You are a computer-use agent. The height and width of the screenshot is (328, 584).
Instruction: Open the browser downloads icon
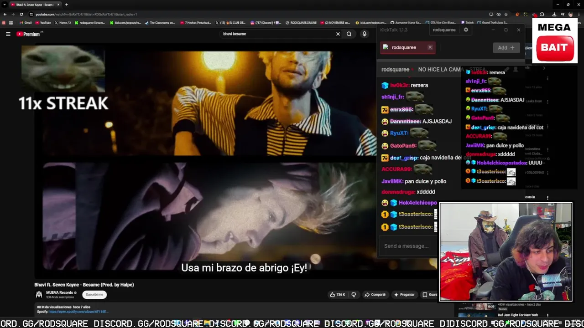point(554,14)
